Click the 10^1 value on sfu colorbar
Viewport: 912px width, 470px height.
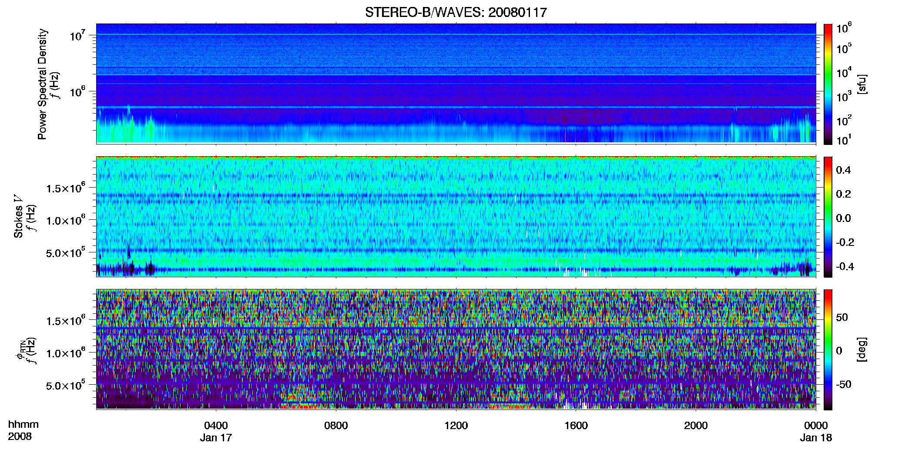coord(844,140)
